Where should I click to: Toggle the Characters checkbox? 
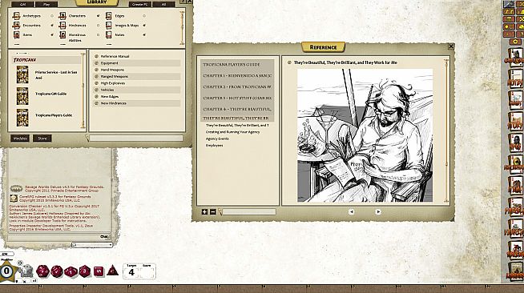click(x=98, y=16)
